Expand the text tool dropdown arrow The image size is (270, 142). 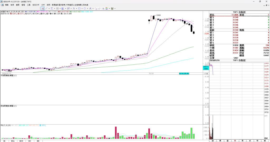pyautogui.click(x=93, y=8)
